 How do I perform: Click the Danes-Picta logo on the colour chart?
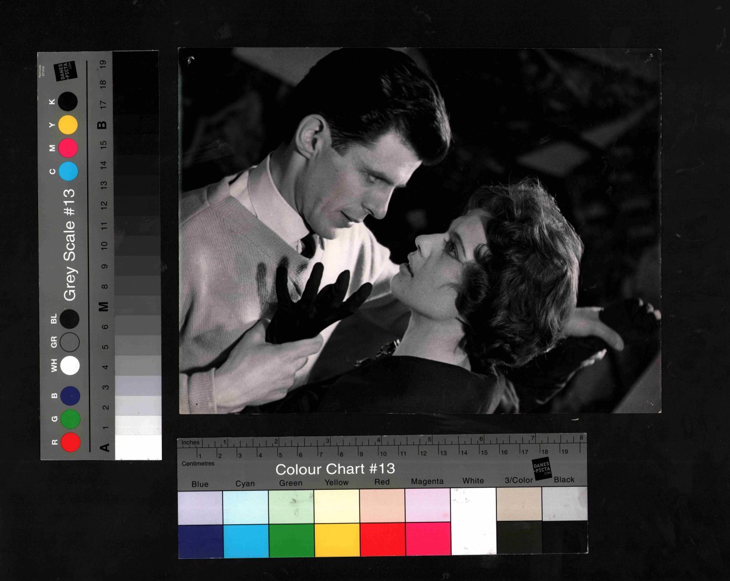(x=542, y=468)
